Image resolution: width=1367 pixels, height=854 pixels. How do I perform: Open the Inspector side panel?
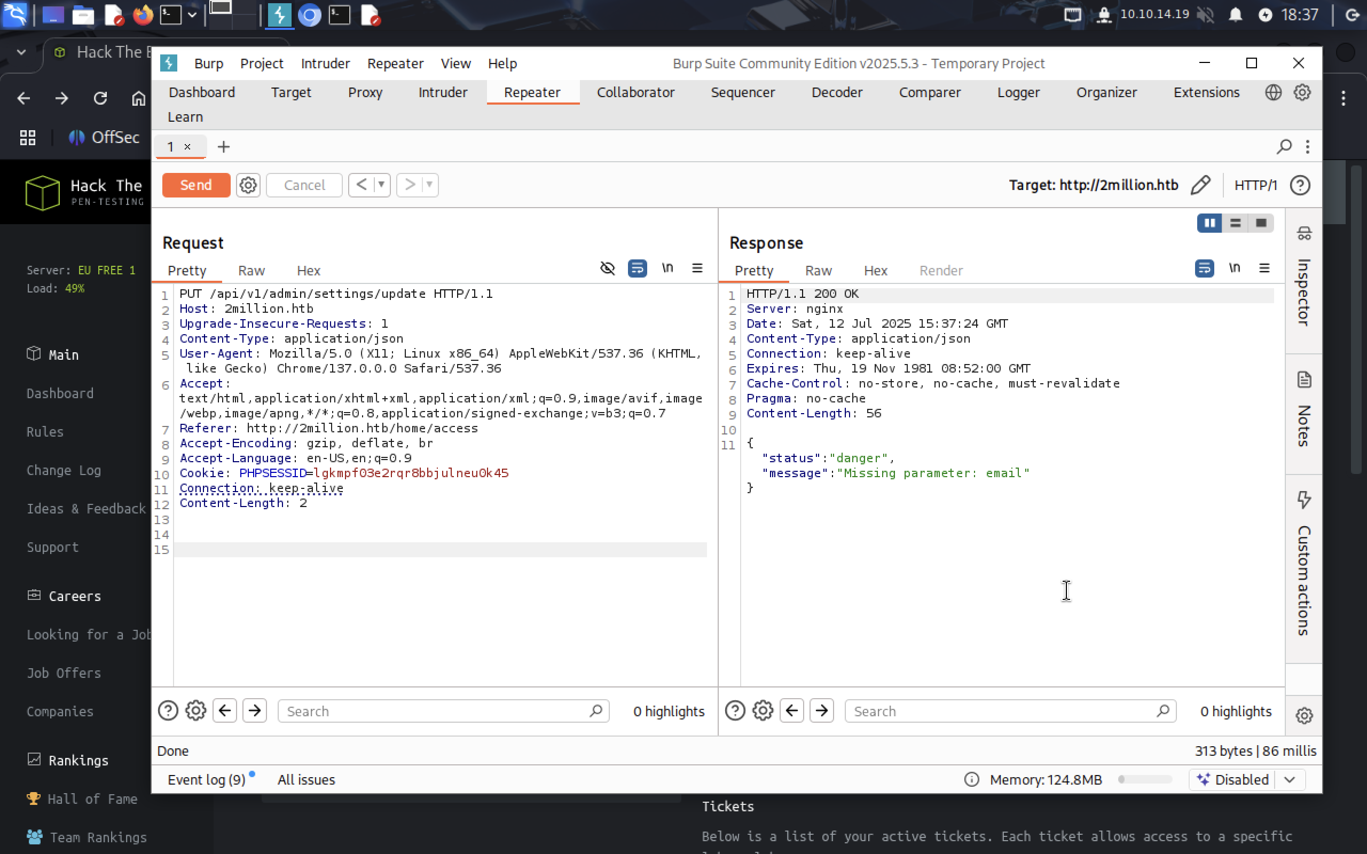[x=1304, y=280]
